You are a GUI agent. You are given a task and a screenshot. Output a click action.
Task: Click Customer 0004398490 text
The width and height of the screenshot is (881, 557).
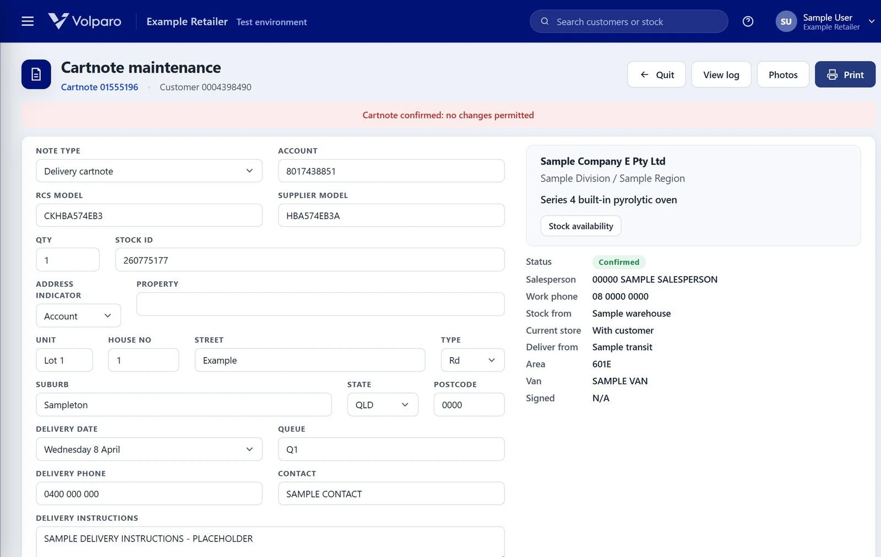point(205,87)
